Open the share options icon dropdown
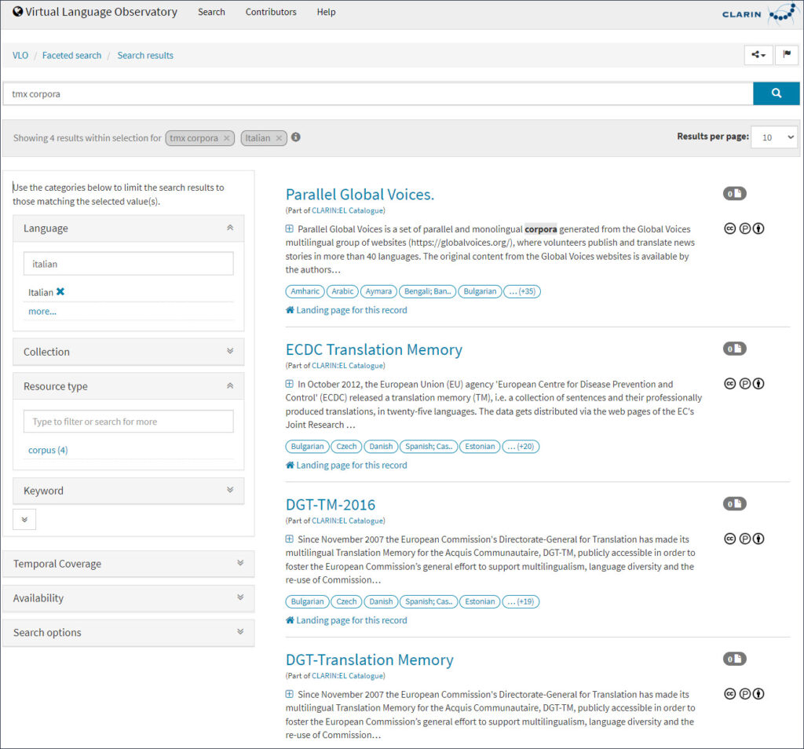The width and height of the screenshot is (804, 749). (758, 55)
